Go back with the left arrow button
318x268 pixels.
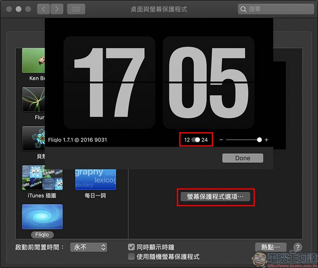click(x=43, y=9)
